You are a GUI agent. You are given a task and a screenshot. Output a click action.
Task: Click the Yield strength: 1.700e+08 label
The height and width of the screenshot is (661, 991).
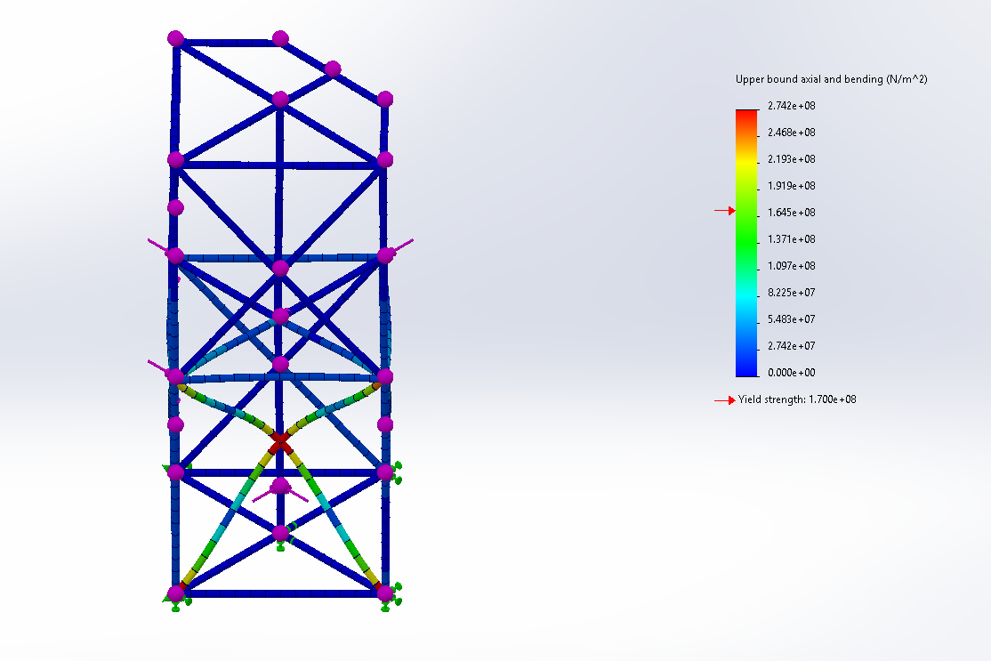pyautogui.click(x=797, y=400)
